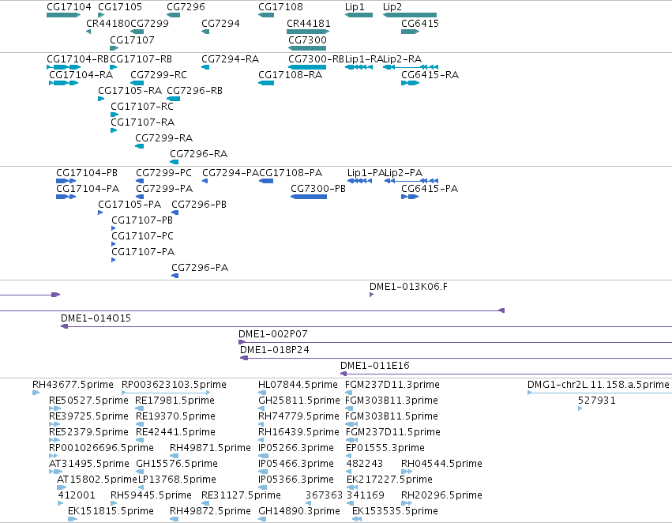Click transcript CG17108-RA
672x523 pixels.
(x=265, y=83)
